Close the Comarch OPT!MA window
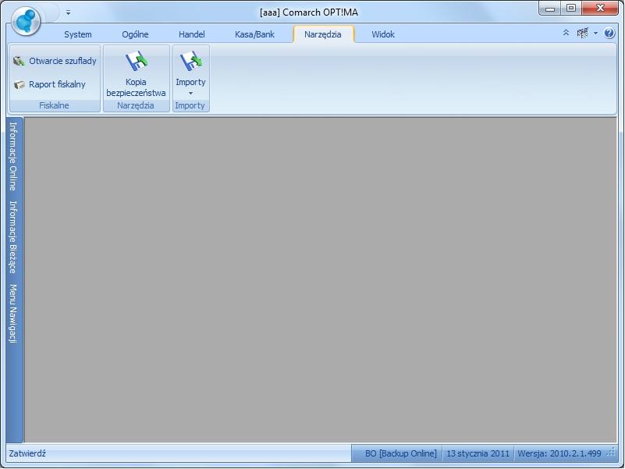625x469 pixels. (x=600, y=9)
